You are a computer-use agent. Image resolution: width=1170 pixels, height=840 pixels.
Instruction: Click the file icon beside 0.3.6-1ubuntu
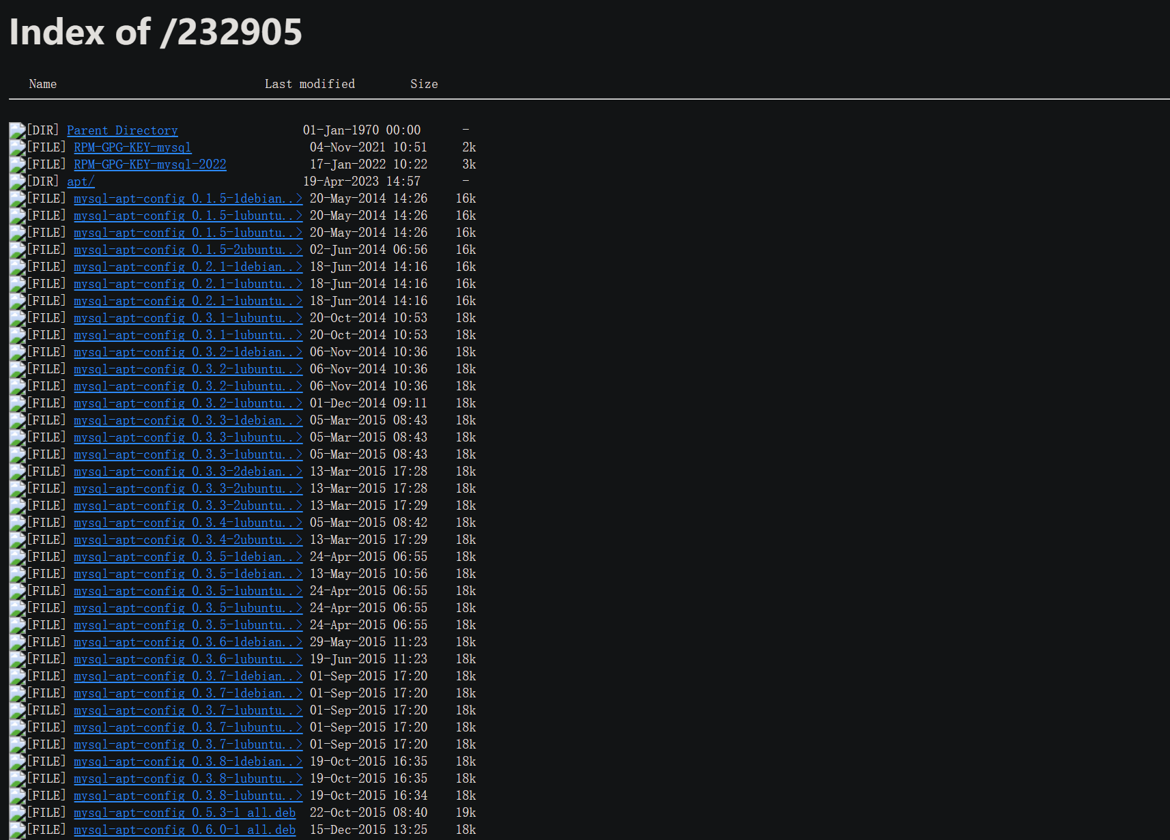click(x=17, y=659)
